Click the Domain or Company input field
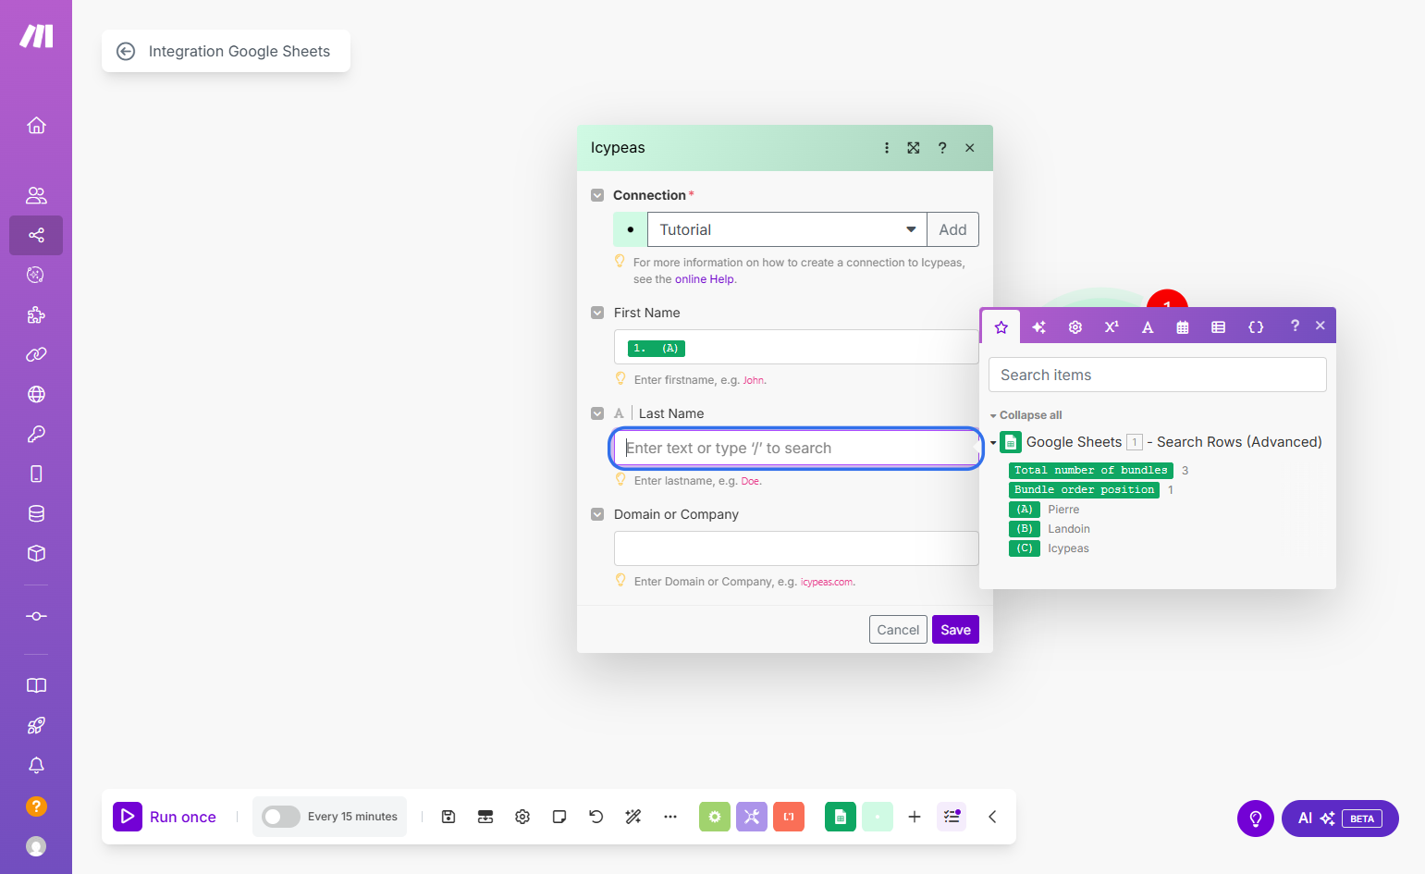Viewport: 1425px width, 874px height. point(796,548)
